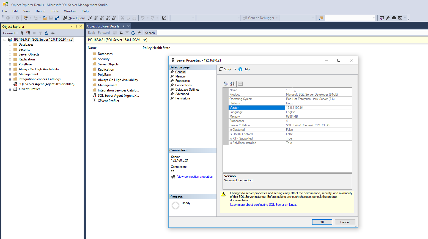Open a New Query window

[x=74, y=18]
